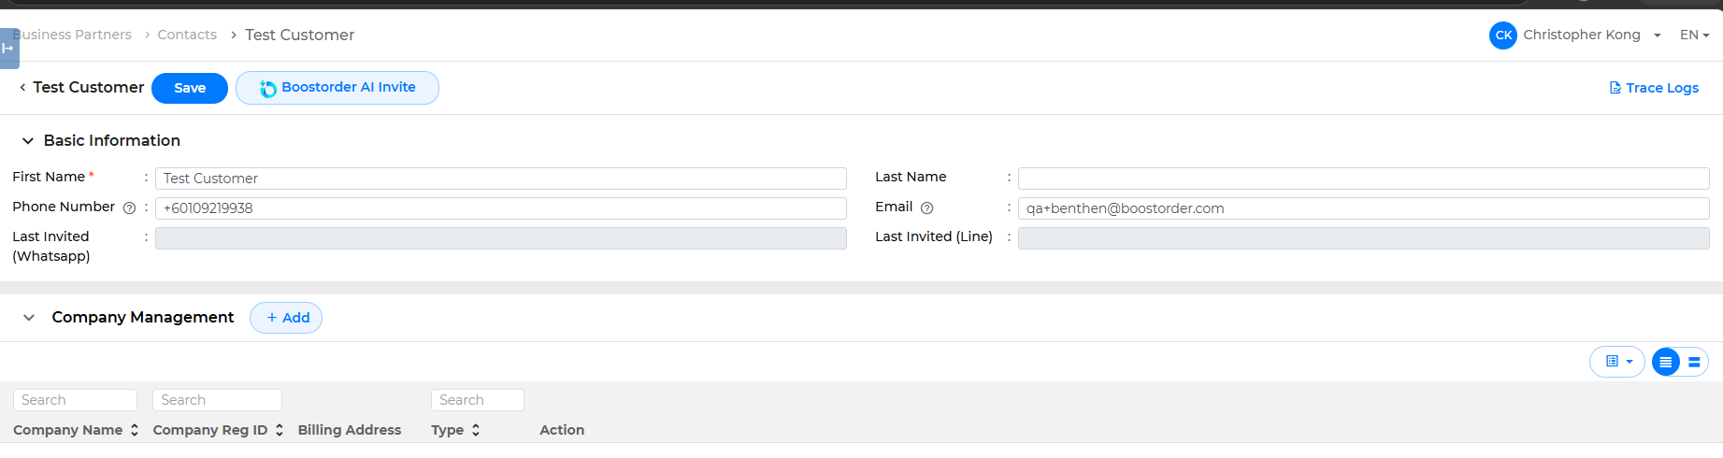Sort the table by Company Reg ID
Viewport: 1723px width, 458px height.
(x=280, y=430)
